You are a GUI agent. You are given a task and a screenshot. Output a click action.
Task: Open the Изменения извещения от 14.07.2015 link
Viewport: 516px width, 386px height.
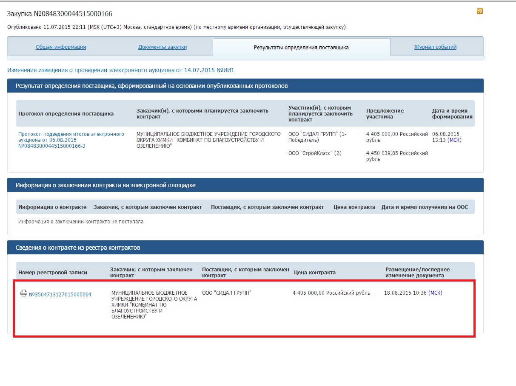click(x=121, y=70)
